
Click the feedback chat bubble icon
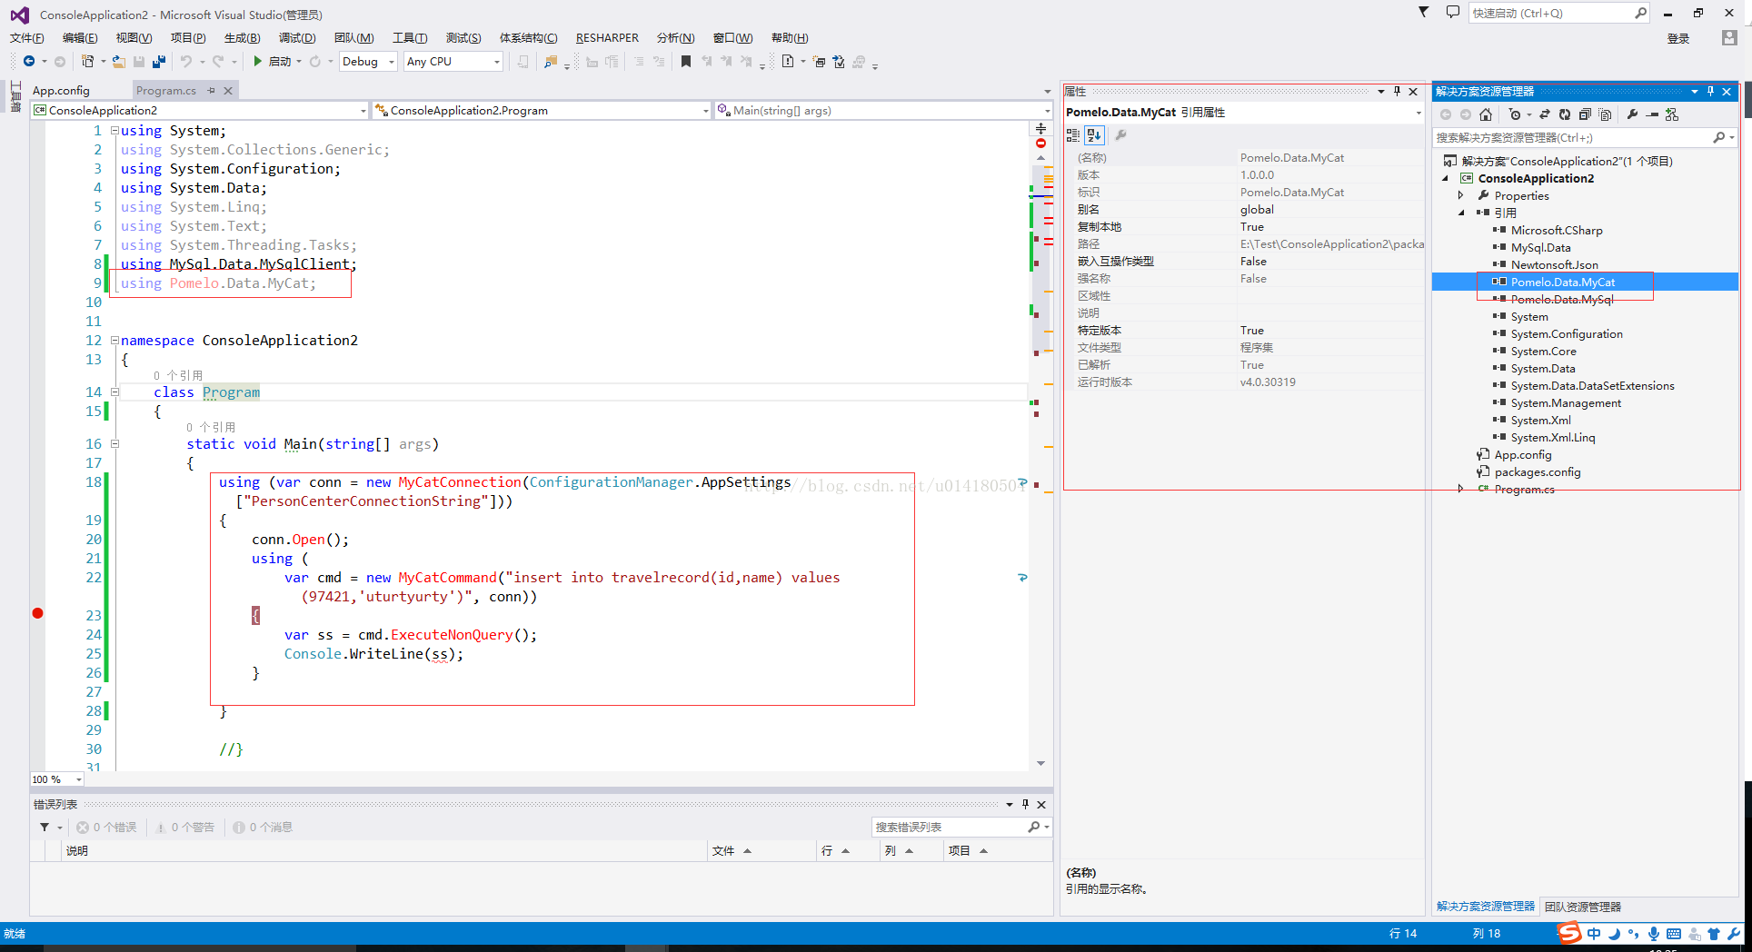1453,12
